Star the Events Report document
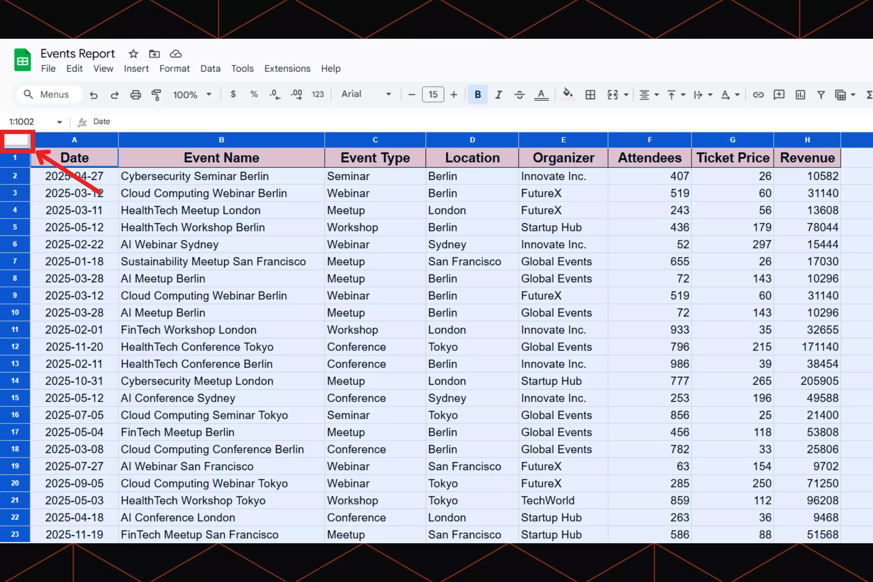This screenshot has width=873, height=582. coord(133,54)
